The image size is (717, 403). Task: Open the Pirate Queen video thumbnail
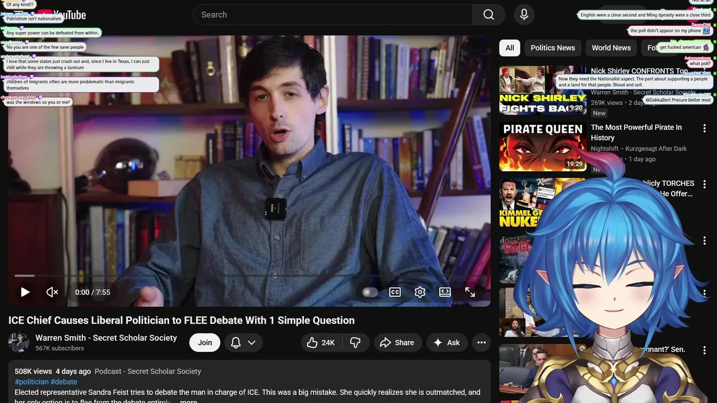click(x=543, y=147)
